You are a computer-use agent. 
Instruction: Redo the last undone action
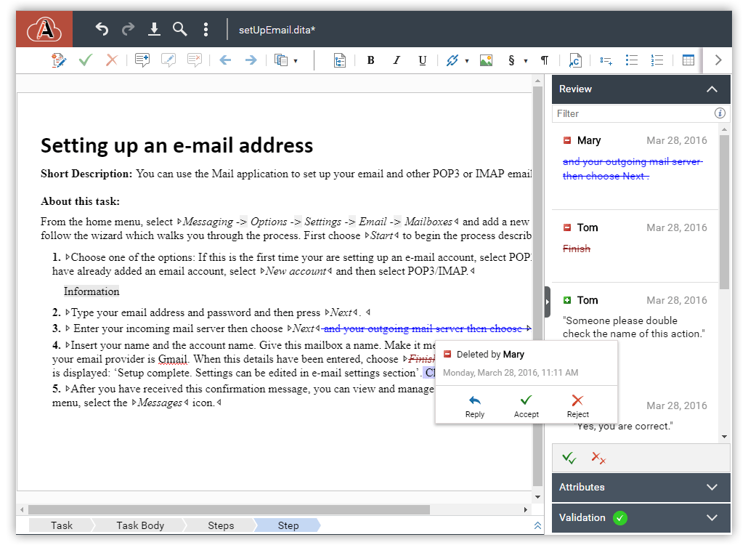click(x=128, y=29)
